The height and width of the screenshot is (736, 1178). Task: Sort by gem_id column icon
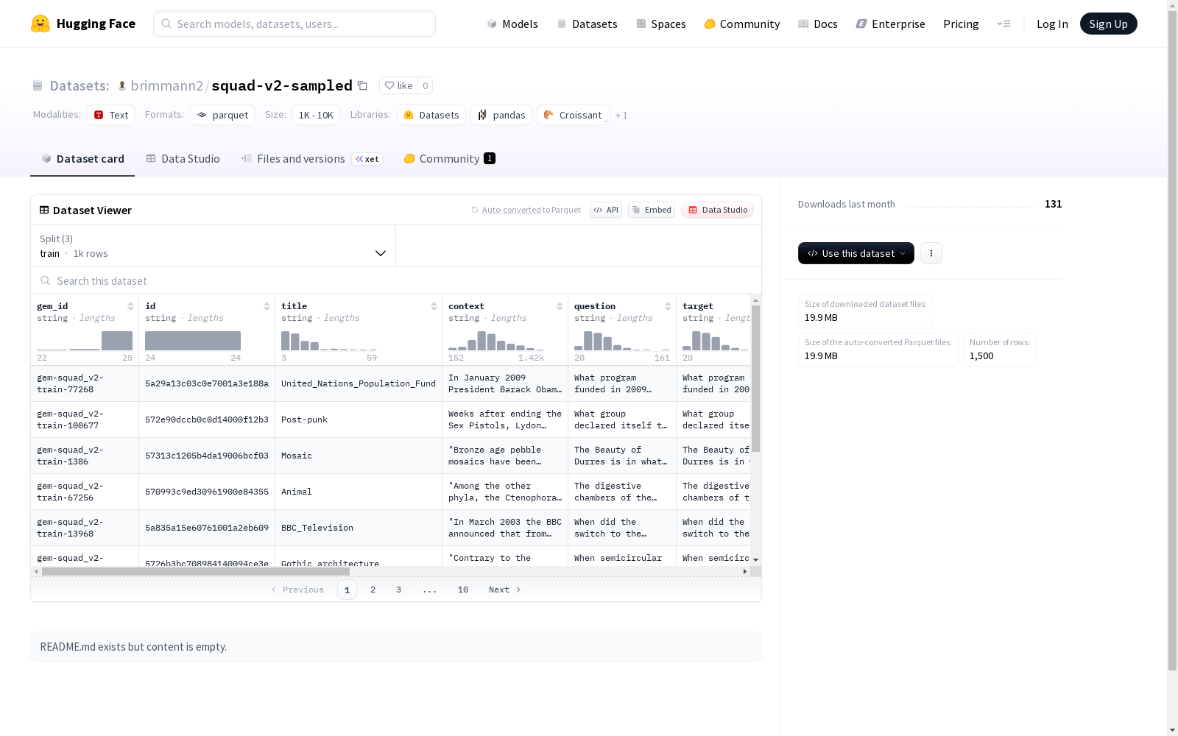click(130, 306)
